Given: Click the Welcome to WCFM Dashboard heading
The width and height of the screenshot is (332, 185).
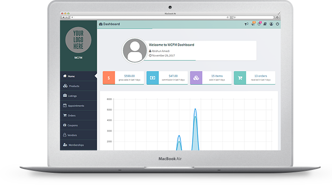Looking at the screenshot, I should click(x=172, y=45).
